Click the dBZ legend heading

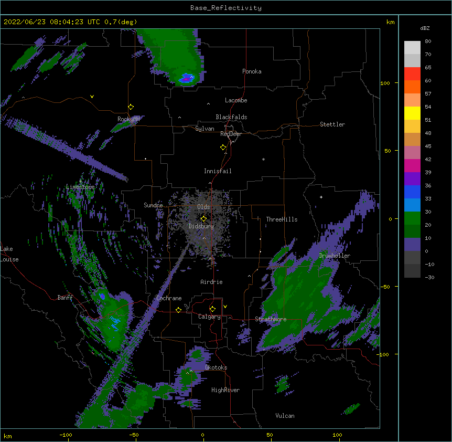point(425,28)
